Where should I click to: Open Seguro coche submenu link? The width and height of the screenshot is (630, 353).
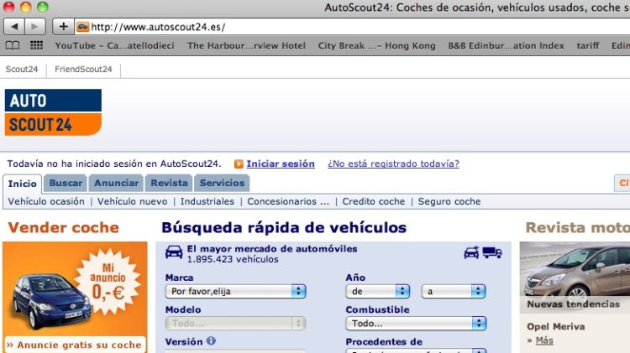[449, 201]
